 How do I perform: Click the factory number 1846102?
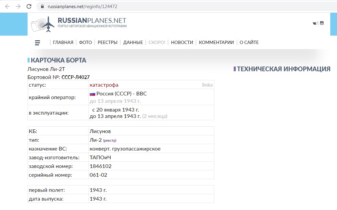[x=100, y=166]
